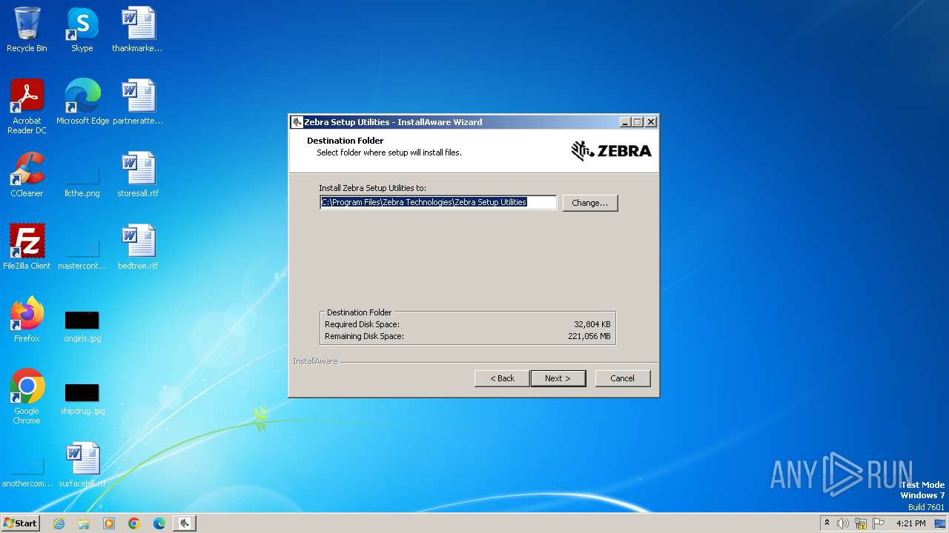Screen dimensions: 949x533
Task: Launch FileZilla Client shortcut
Action: coord(27,247)
